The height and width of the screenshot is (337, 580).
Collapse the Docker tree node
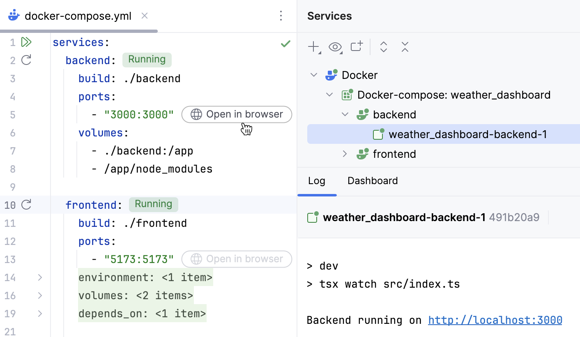point(314,75)
